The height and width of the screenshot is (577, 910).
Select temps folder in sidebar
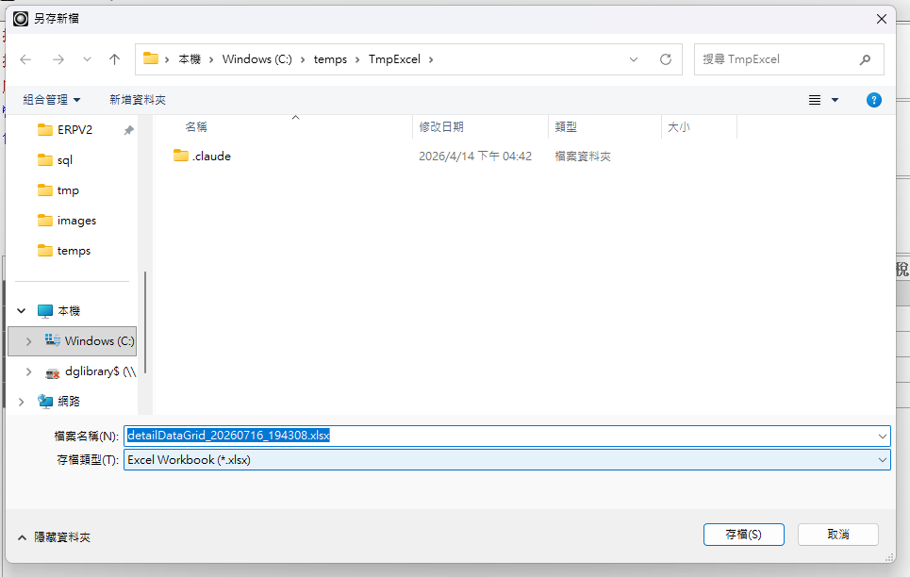(74, 251)
